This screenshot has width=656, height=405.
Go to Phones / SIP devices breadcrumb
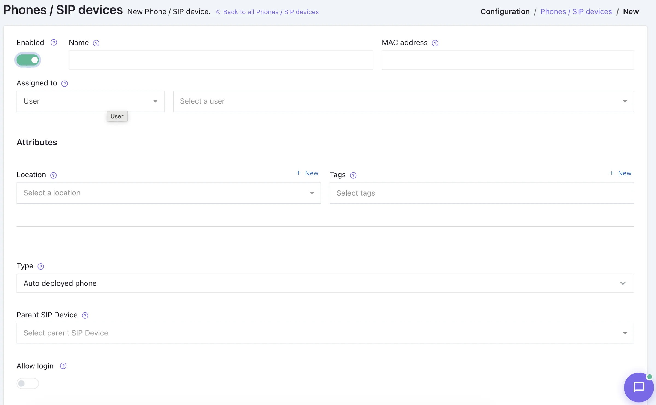tap(576, 11)
